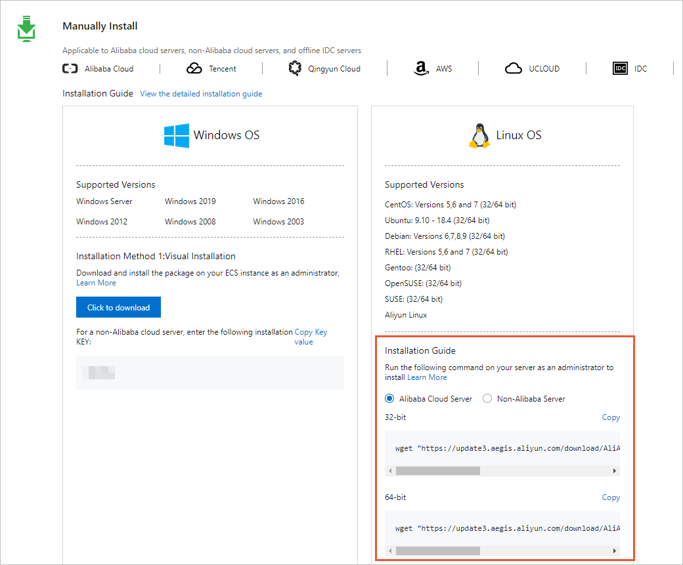The height and width of the screenshot is (565, 683).
Task: Select the UCLOUD cloud icon
Action: [x=514, y=68]
